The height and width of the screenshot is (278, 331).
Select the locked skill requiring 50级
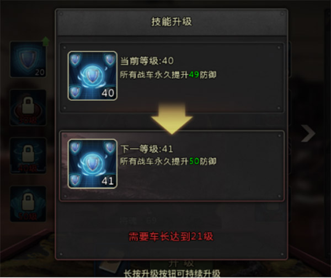click(x=28, y=204)
